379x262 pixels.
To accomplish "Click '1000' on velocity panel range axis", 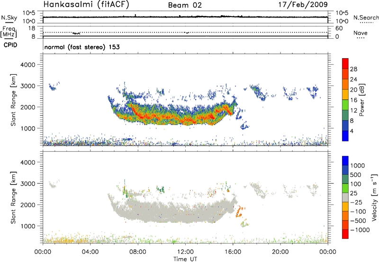I will click(28, 226).
